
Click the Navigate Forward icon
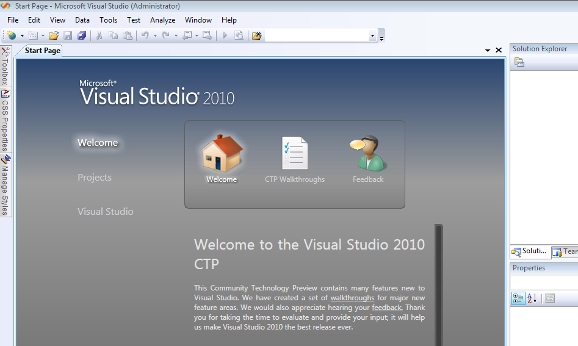click(207, 35)
